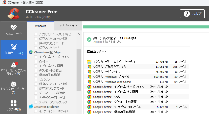Screen dimensions: 209x114
Task: Click Chrome icon beside インターネット一時ファイル row
Action: (x=89, y=87)
